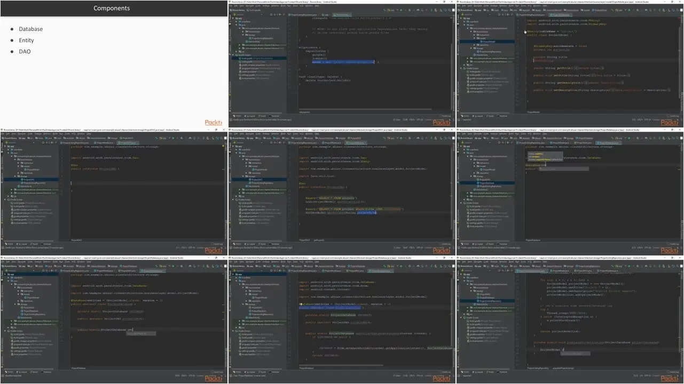Screen dimensions: 684x384
Task: Open Logcat tool tab in ProjectListingRepository frame
Action: [x=478, y=372]
